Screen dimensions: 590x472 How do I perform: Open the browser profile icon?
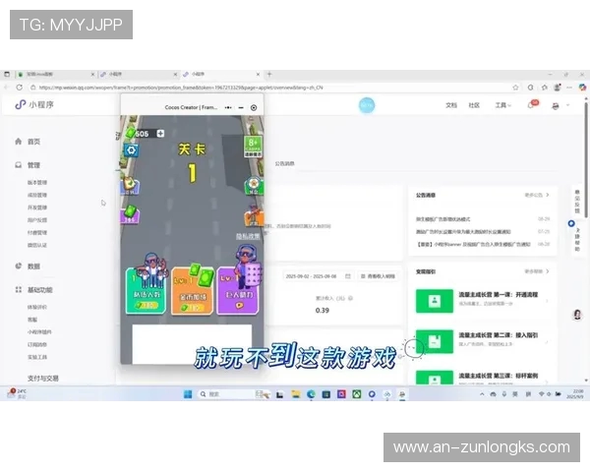(x=558, y=88)
